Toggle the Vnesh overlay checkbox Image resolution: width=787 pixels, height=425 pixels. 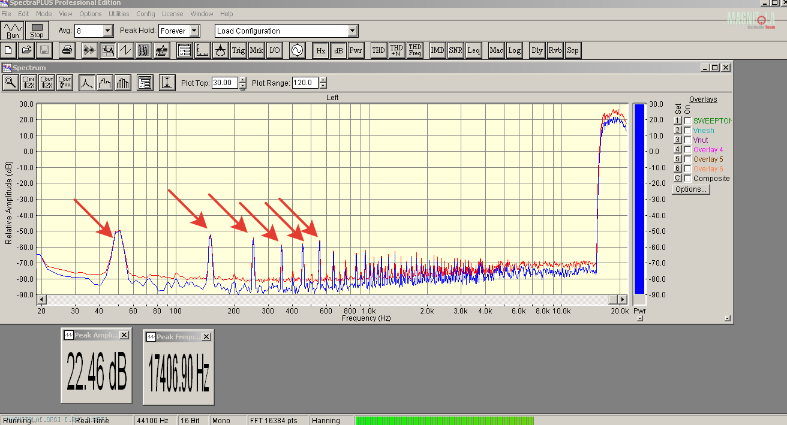click(687, 131)
